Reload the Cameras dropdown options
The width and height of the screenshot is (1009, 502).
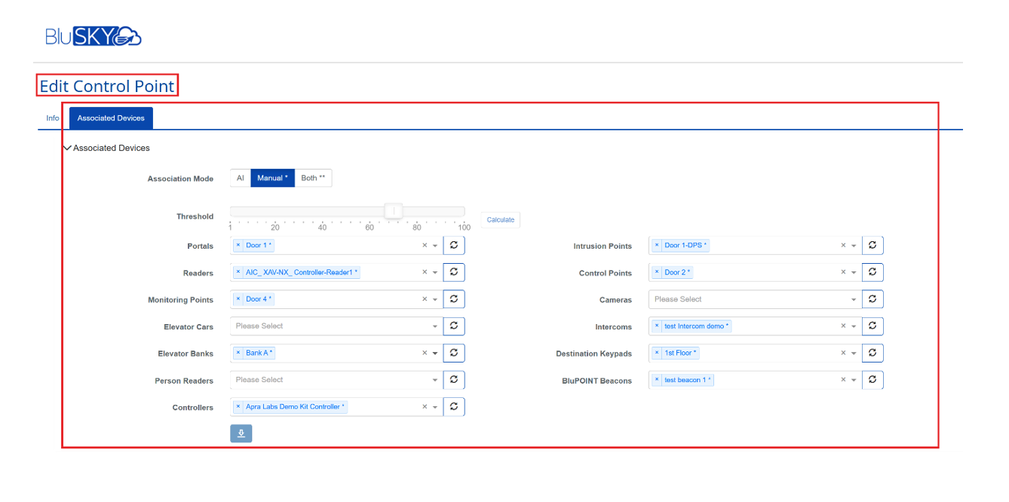[873, 299]
